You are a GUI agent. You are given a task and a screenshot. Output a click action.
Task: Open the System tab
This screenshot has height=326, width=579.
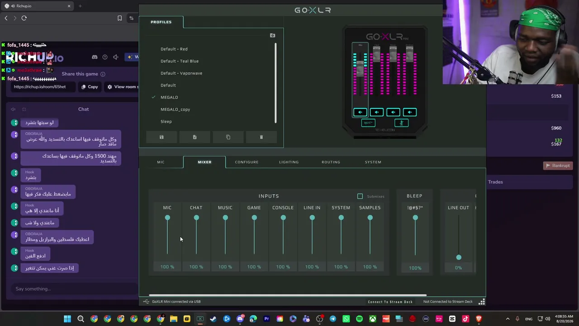click(373, 162)
